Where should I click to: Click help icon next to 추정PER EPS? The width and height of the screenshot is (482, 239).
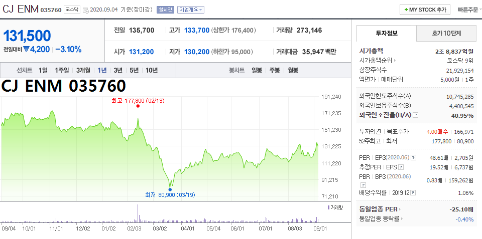(x=401, y=167)
